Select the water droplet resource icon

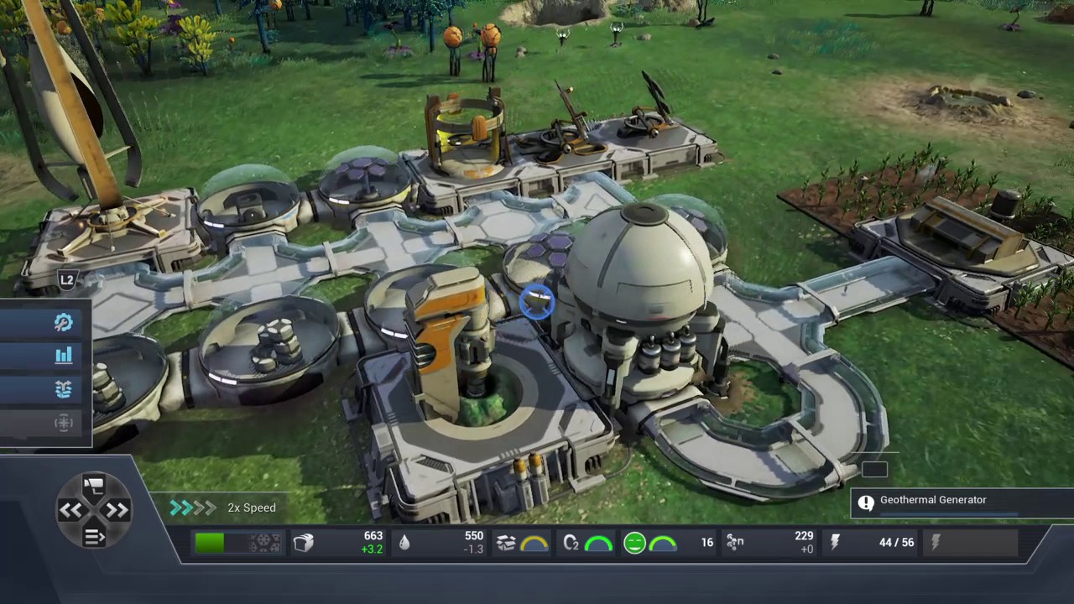click(x=404, y=543)
